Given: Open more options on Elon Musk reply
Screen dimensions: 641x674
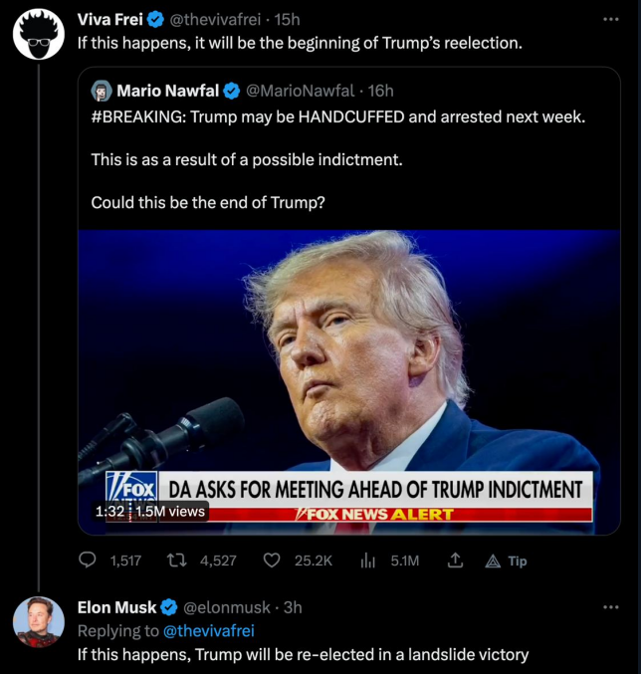Looking at the screenshot, I should 610,606.
